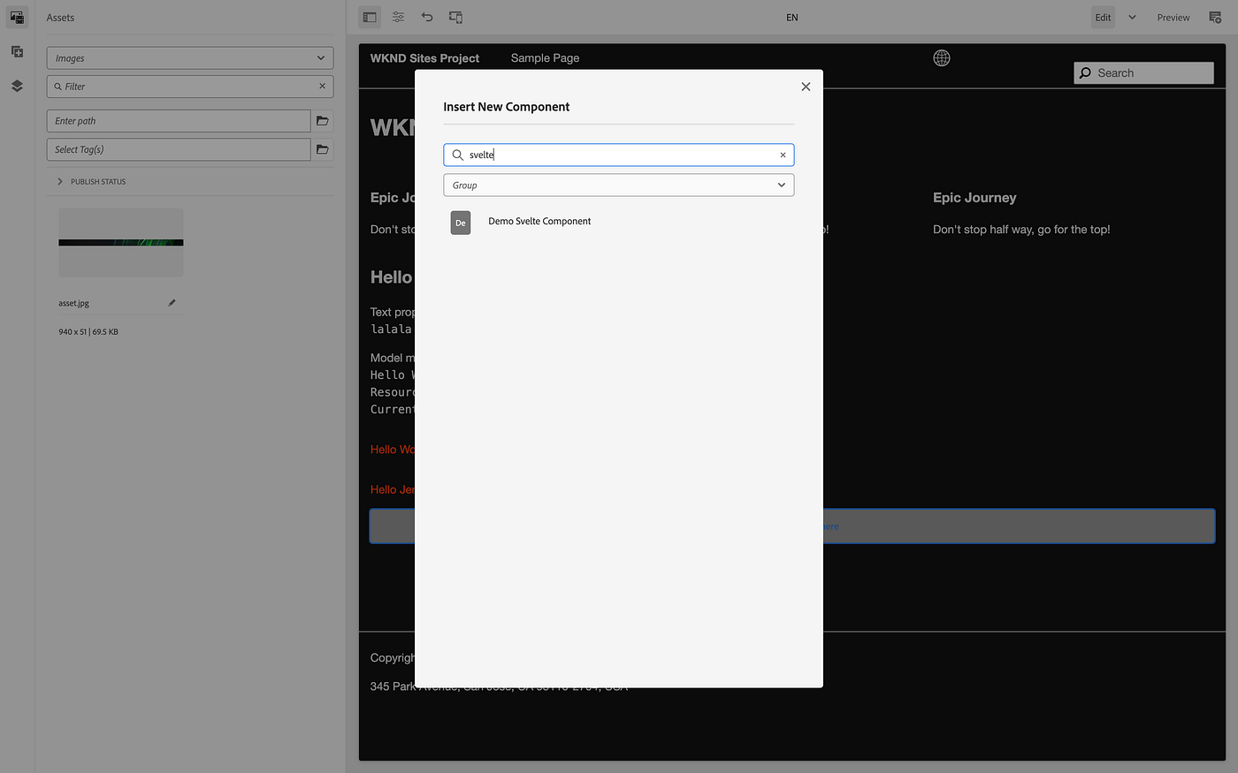
Task: Click the asset.jpg file name
Action: pyautogui.click(x=73, y=303)
